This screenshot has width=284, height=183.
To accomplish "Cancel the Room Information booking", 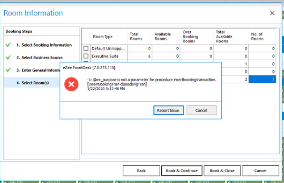I will coord(260,171).
